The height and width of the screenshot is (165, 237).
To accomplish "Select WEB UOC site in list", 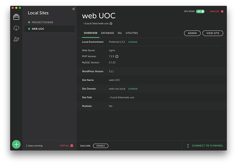I will pyautogui.click(x=50, y=29).
